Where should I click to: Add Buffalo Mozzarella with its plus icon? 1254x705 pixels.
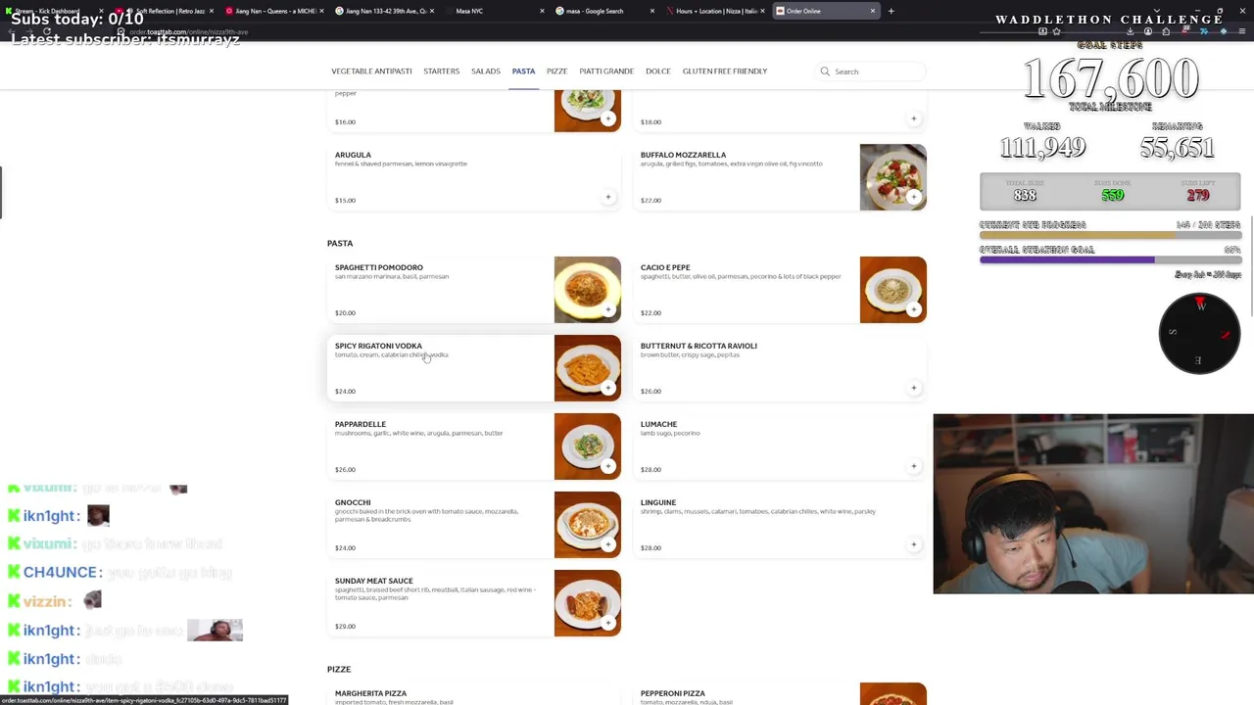[x=914, y=197]
